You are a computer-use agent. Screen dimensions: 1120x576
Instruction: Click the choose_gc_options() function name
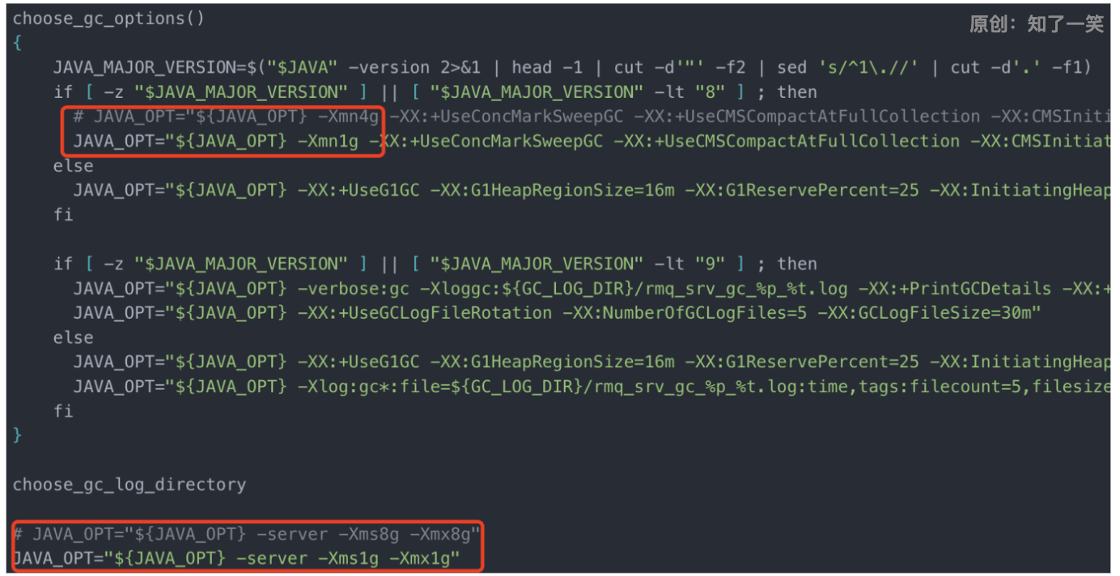pyautogui.click(x=108, y=18)
